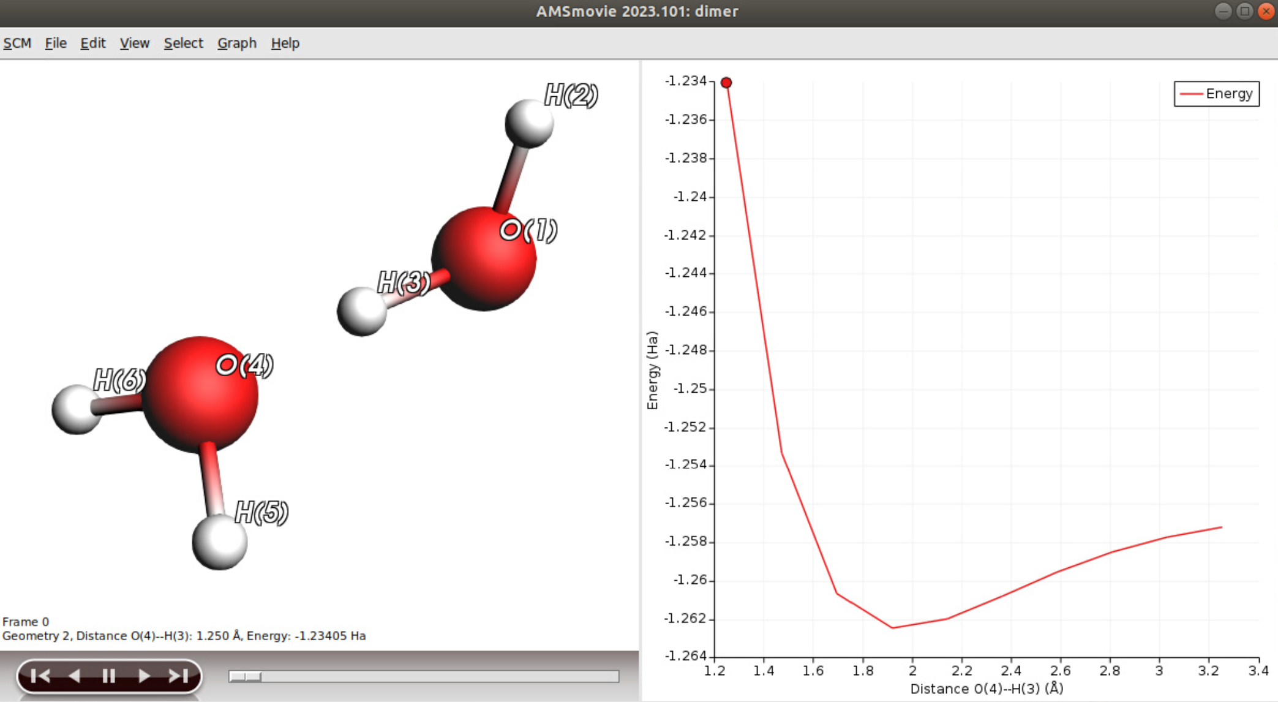Step backward one frame
Viewport: 1278px width, 702px height.
(74, 676)
